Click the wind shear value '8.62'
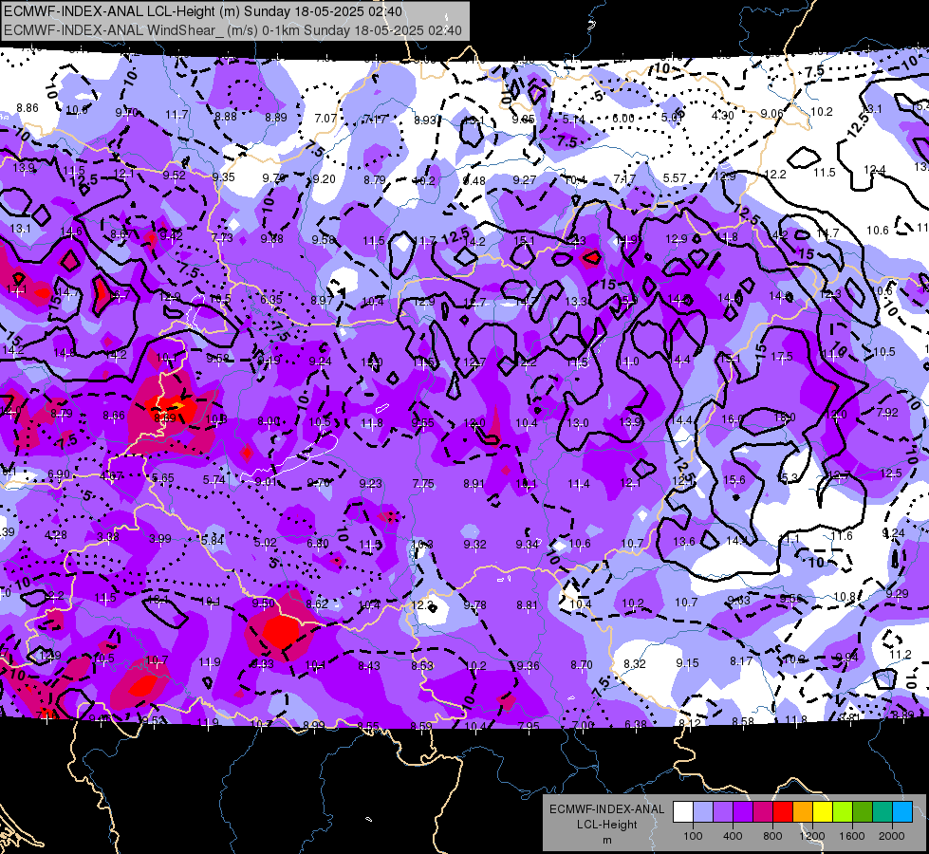929x854 pixels. point(317,603)
